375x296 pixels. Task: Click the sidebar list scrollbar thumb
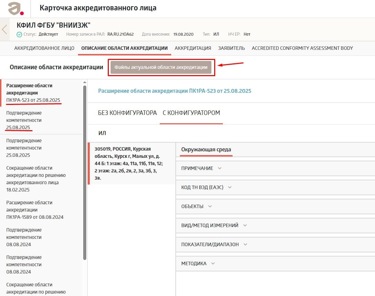point(85,173)
